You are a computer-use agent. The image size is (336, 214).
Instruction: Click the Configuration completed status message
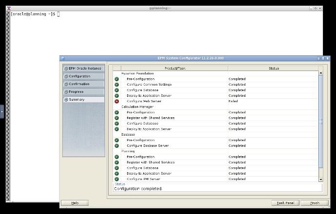point(138,189)
